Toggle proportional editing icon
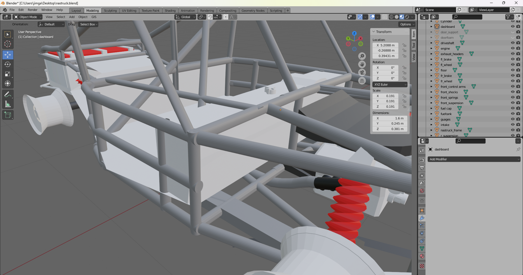The image size is (523, 275). click(226, 17)
